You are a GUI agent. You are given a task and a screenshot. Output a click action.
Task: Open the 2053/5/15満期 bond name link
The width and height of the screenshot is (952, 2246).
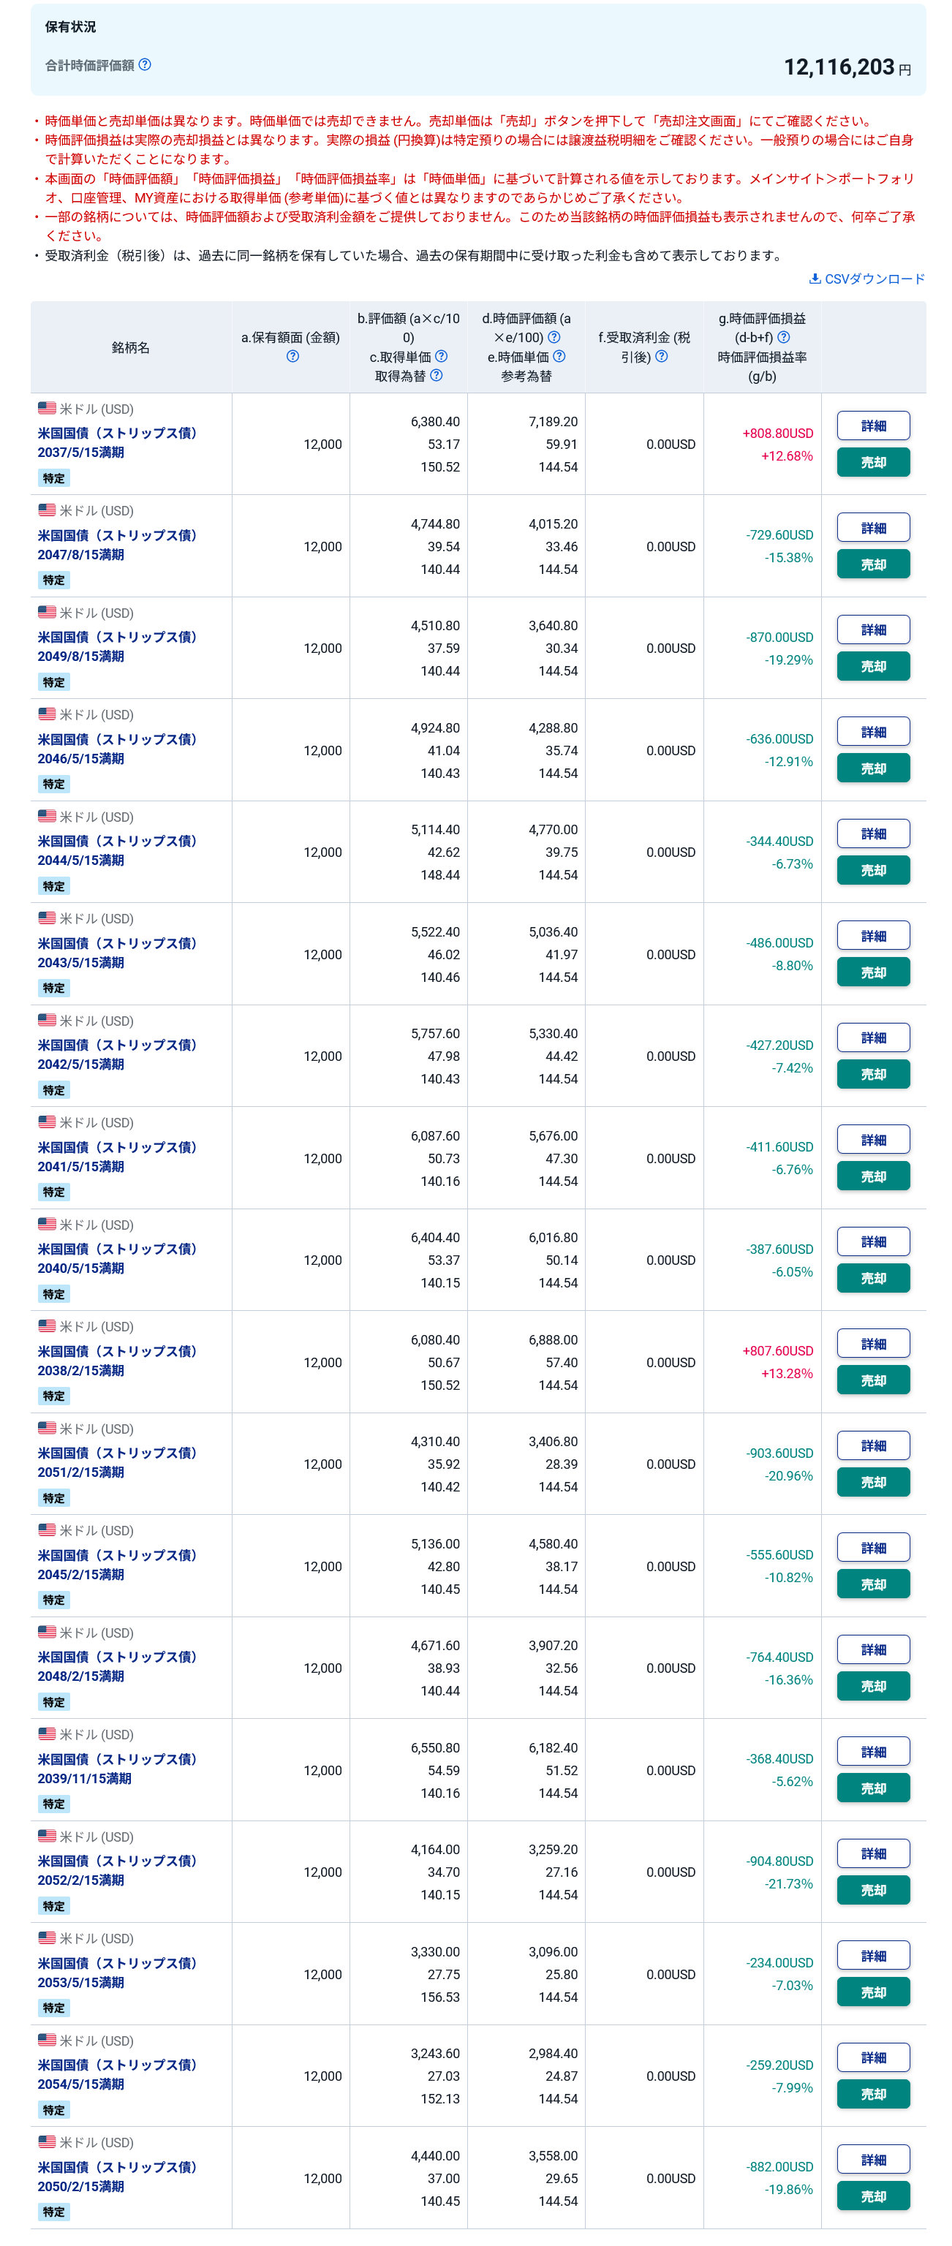117,1973
